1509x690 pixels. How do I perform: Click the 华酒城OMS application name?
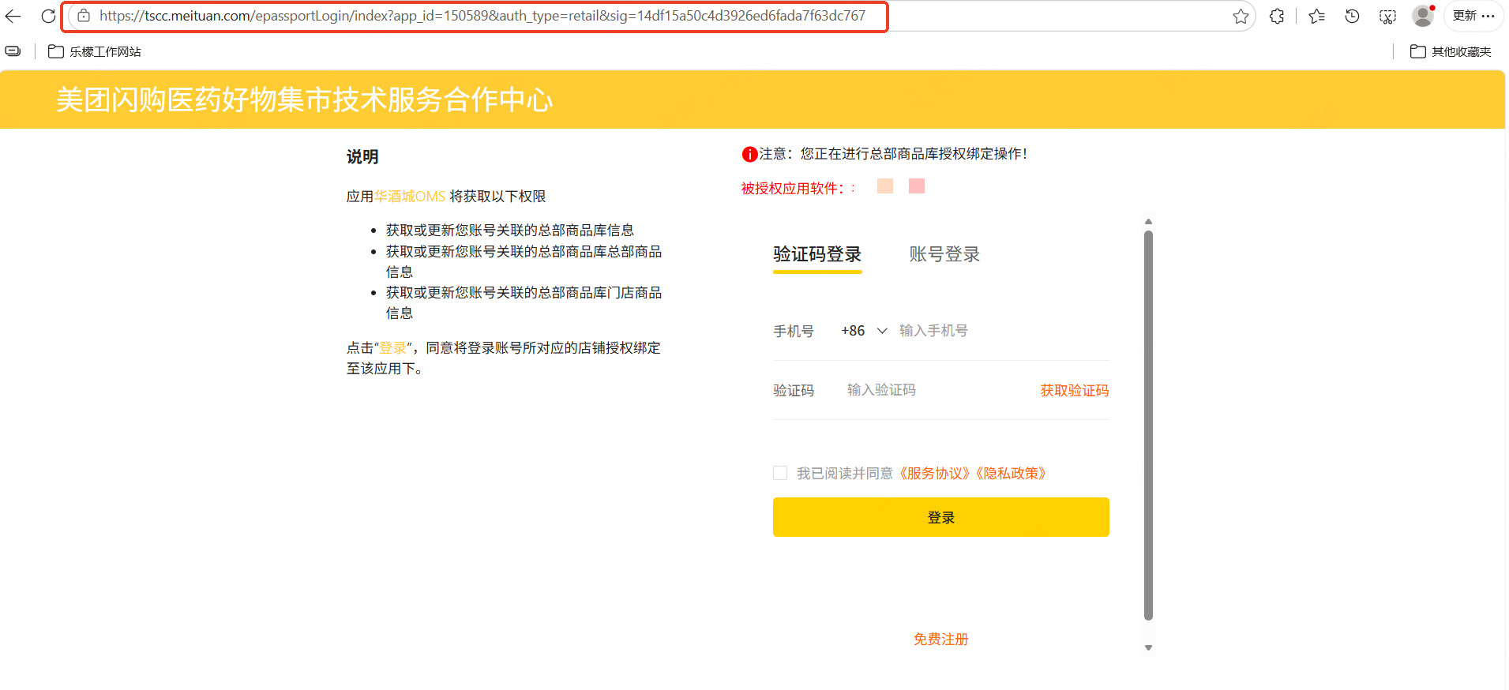point(410,197)
